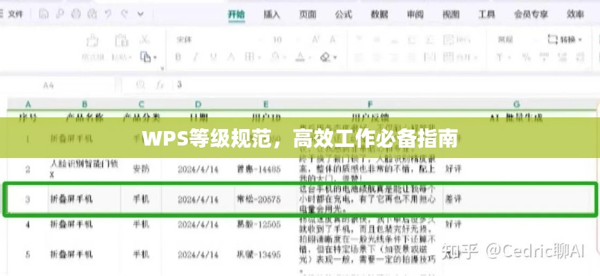Select the 折叠屏手机 cell in row 4
The height and width of the screenshot is (276, 600).
click(x=84, y=224)
